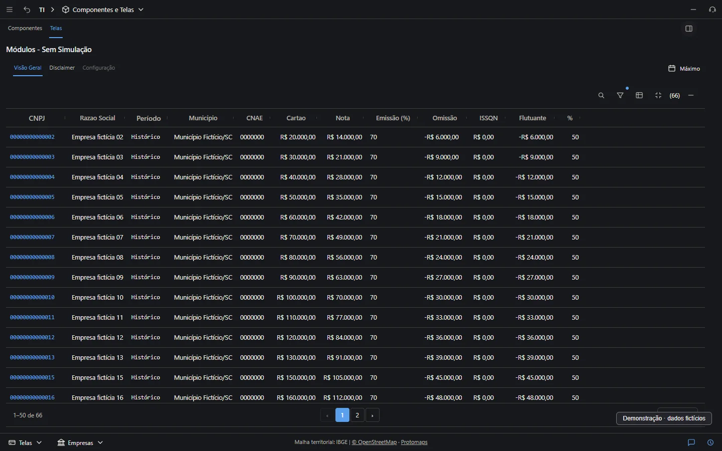Open the table columns layout icon
The height and width of the screenshot is (451, 722).
[639, 96]
